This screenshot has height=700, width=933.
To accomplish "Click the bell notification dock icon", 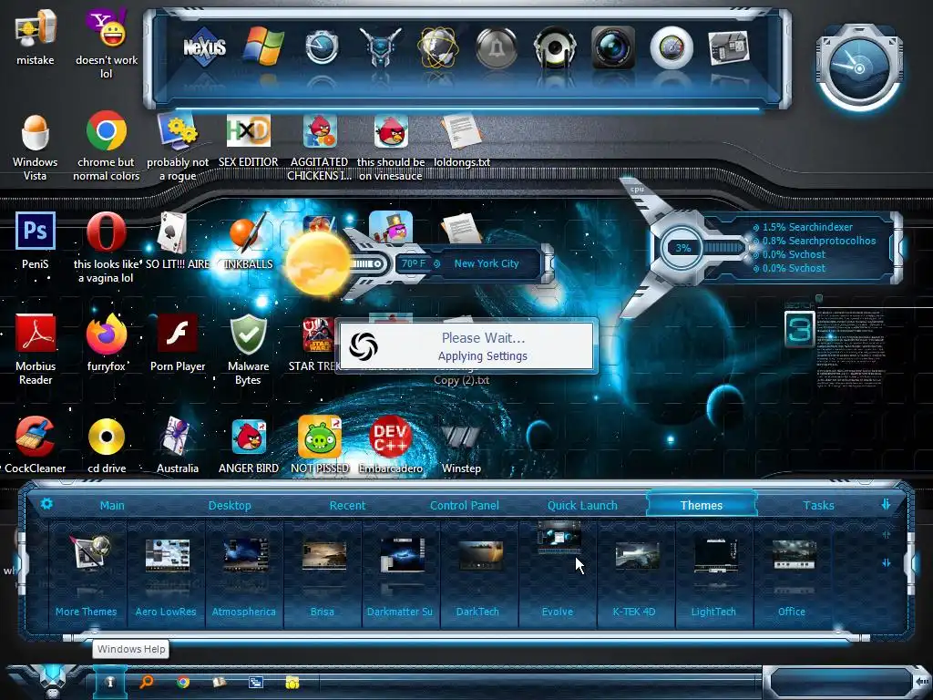I will pos(497,47).
